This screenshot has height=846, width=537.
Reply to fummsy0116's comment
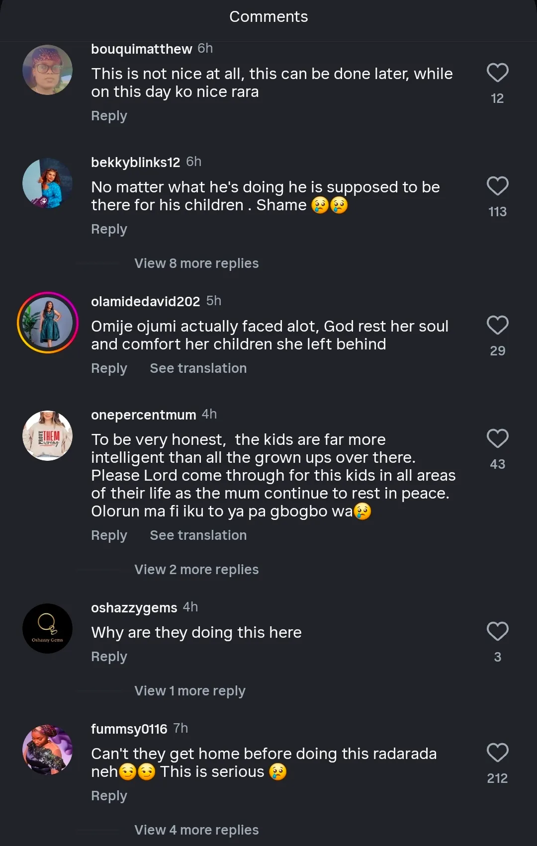(109, 796)
